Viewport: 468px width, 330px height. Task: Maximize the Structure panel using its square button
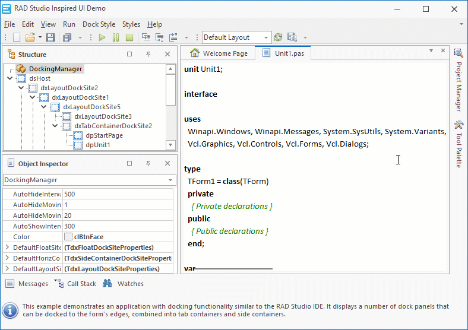point(129,55)
